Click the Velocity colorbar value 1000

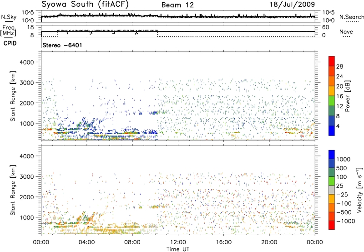(344, 159)
